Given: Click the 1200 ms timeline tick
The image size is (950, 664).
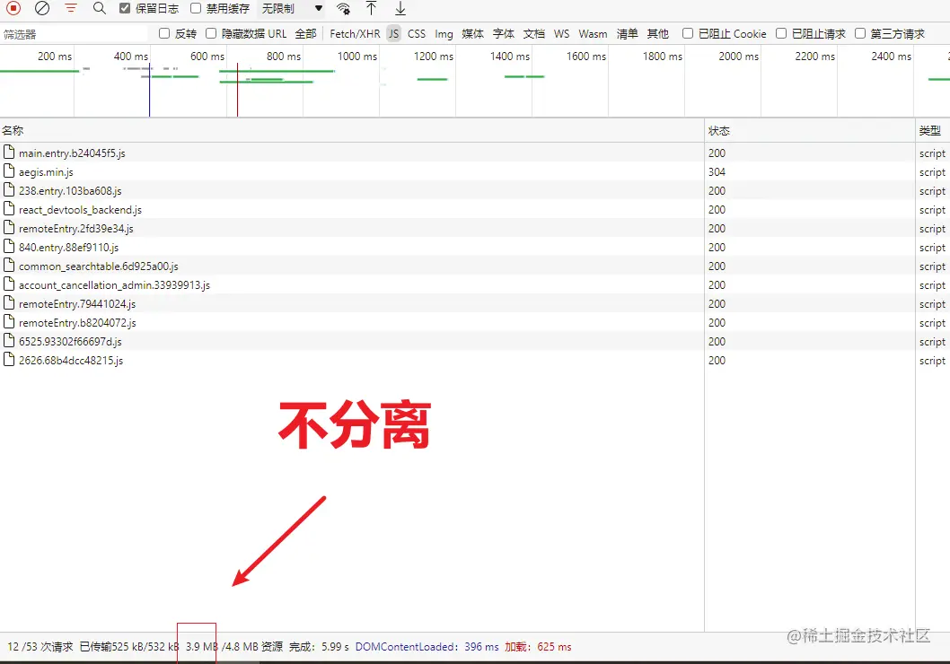Looking at the screenshot, I should pos(433,57).
